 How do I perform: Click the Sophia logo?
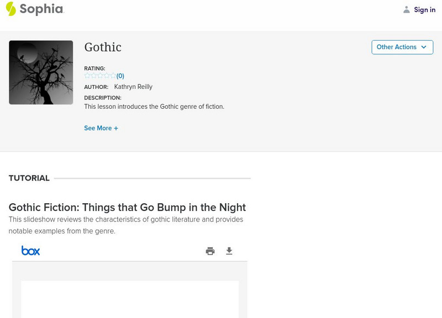pyautogui.click(x=35, y=9)
